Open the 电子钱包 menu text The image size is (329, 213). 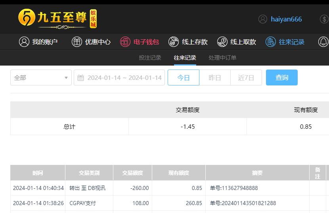(146, 42)
